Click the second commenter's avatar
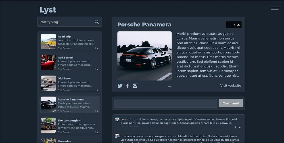Image resolution: width=284 pixels, height=143 pixels. click(x=117, y=136)
